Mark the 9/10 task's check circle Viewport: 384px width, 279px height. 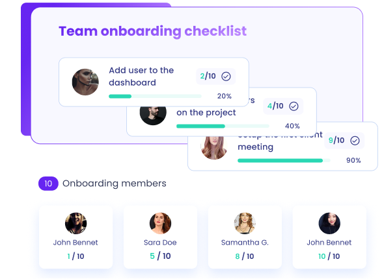click(x=355, y=141)
